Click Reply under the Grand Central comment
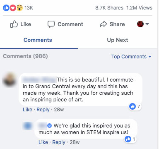159x149 pixels. click(43, 110)
